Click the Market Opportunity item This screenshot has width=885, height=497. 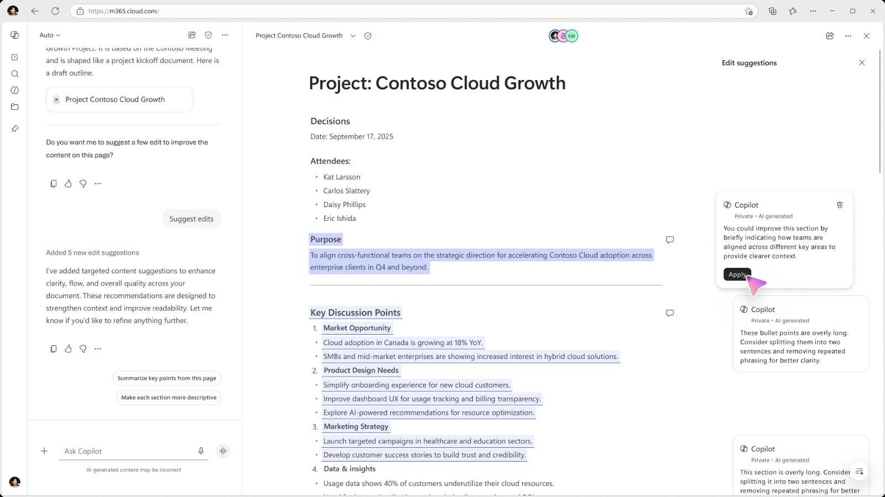point(357,328)
